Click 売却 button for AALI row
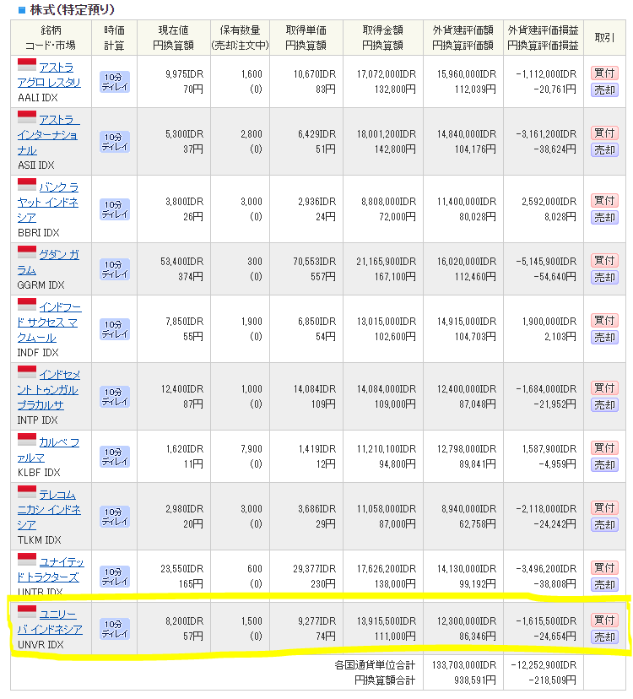The height and width of the screenshot is (699, 633). point(604,90)
